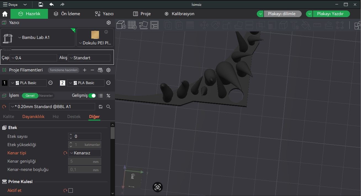Open the printer settings gear icon
The width and height of the screenshot is (361, 196).
109,23
